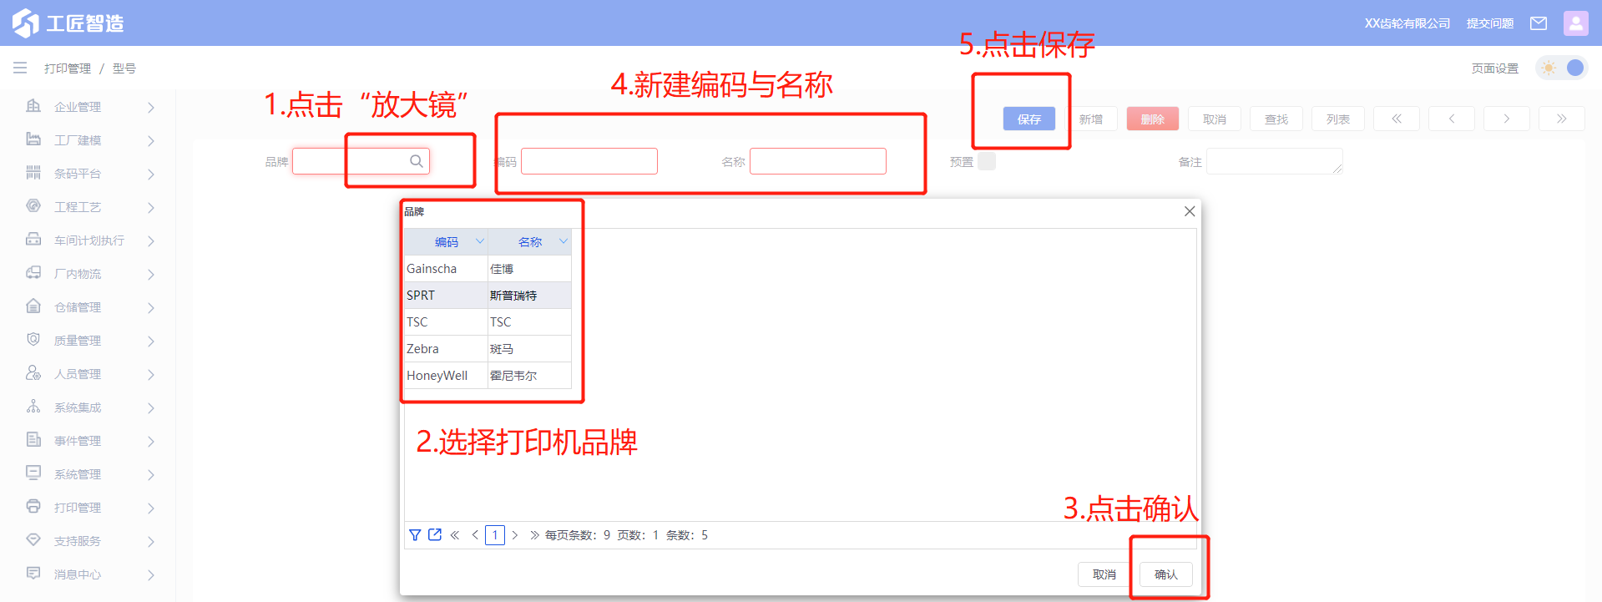The width and height of the screenshot is (1602, 602).
Task: Select the SPRT brand row
Action: tap(488, 296)
